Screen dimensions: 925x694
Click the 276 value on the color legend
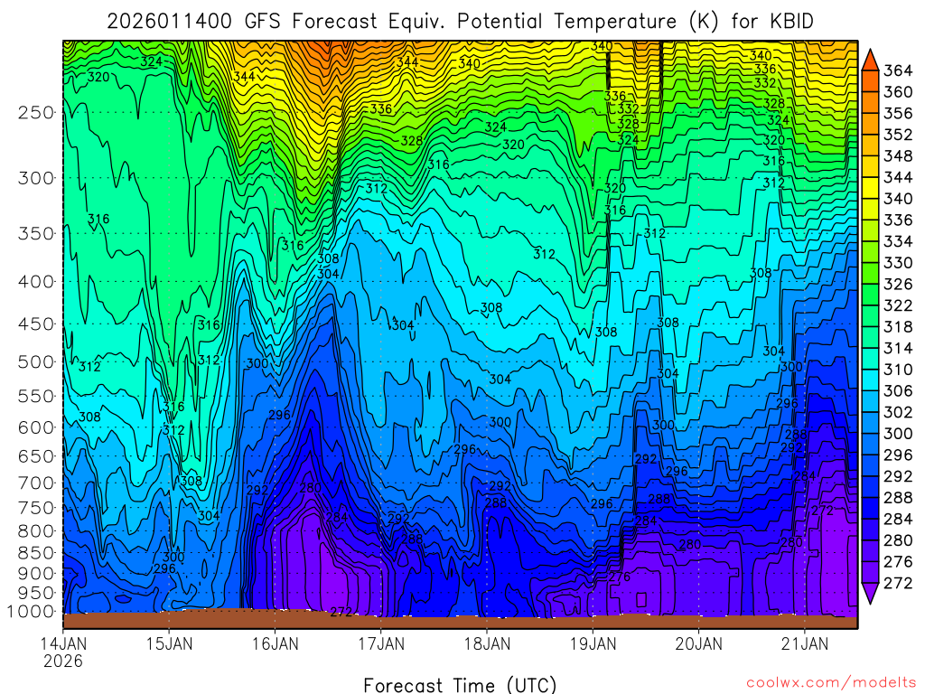(898, 561)
